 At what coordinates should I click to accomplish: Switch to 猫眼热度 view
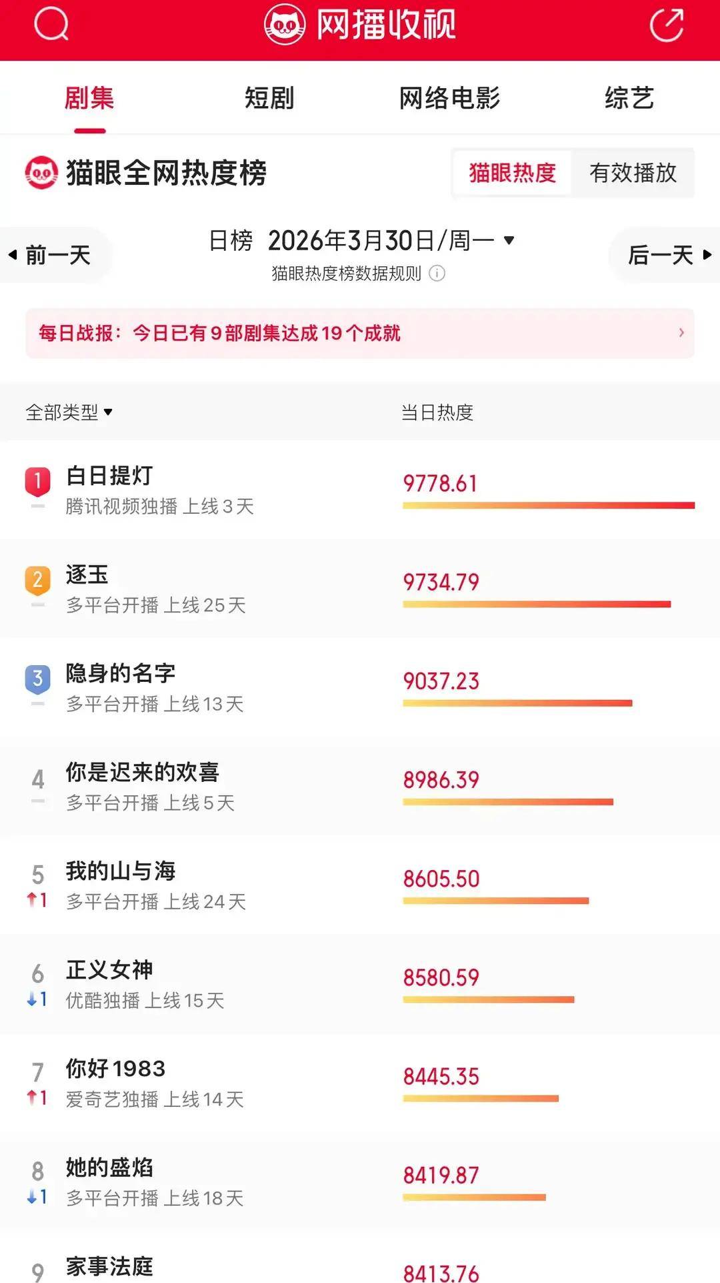pos(512,173)
